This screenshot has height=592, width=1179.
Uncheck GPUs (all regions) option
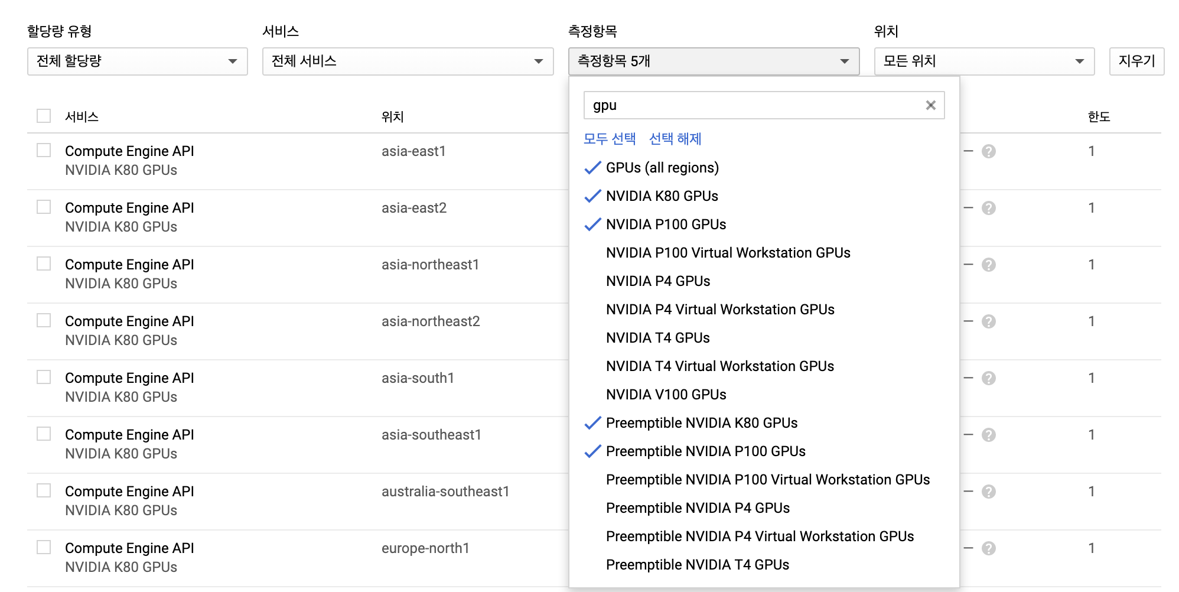click(764, 168)
